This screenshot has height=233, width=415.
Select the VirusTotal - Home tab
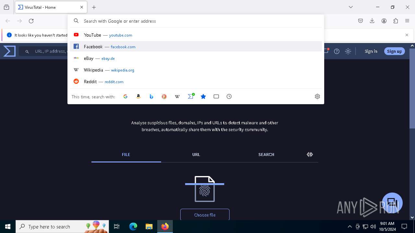(51, 7)
